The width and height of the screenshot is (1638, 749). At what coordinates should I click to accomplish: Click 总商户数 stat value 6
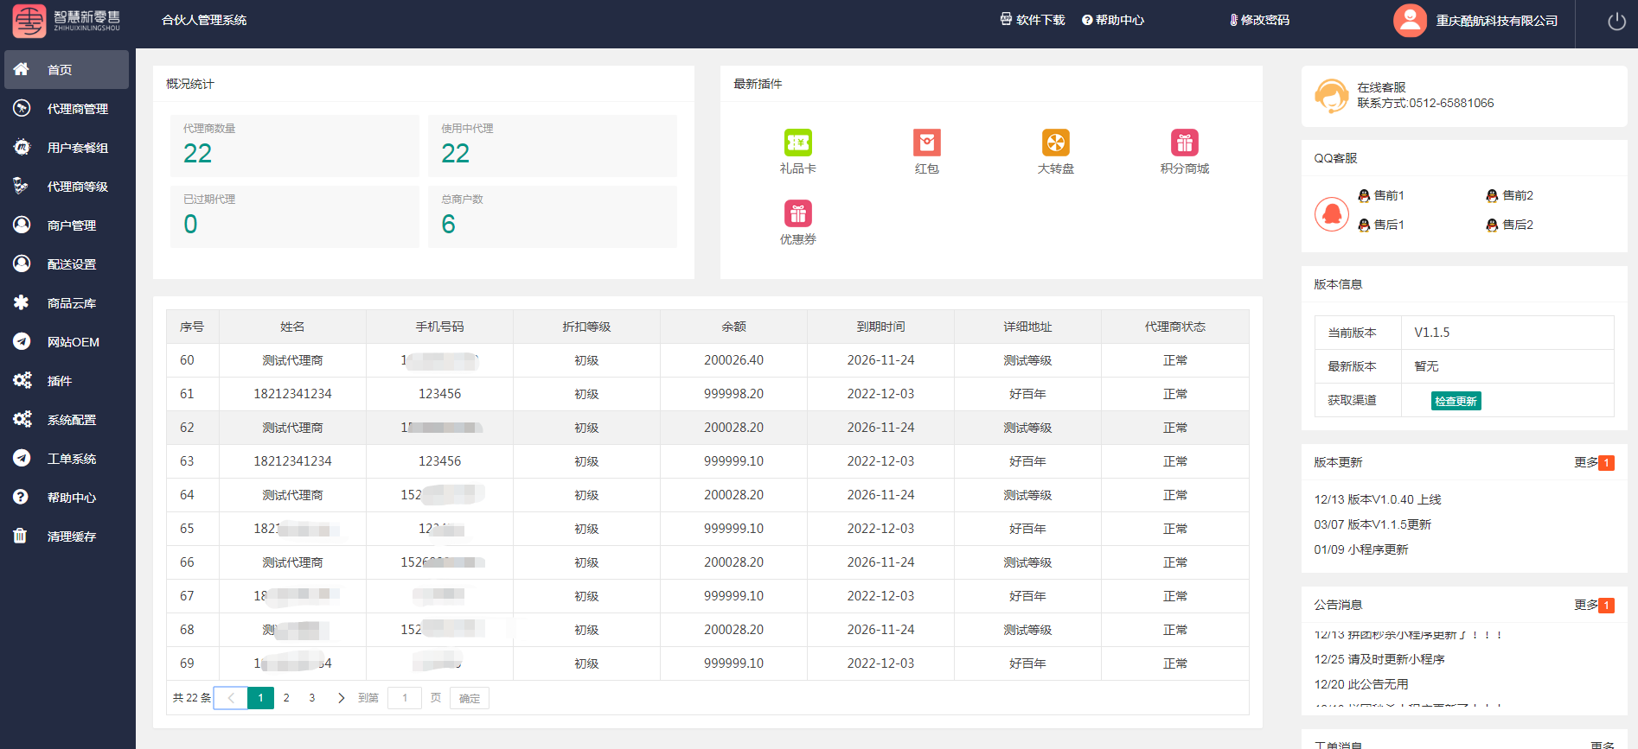[x=448, y=224]
